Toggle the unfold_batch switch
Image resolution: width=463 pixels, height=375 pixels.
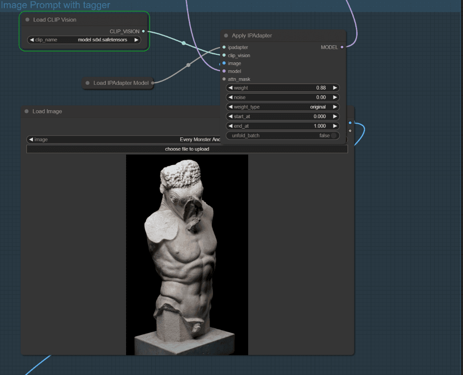click(x=333, y=136)
